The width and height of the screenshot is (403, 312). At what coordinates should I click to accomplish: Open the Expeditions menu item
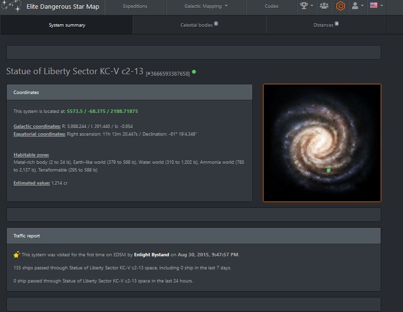coord(135,6)
